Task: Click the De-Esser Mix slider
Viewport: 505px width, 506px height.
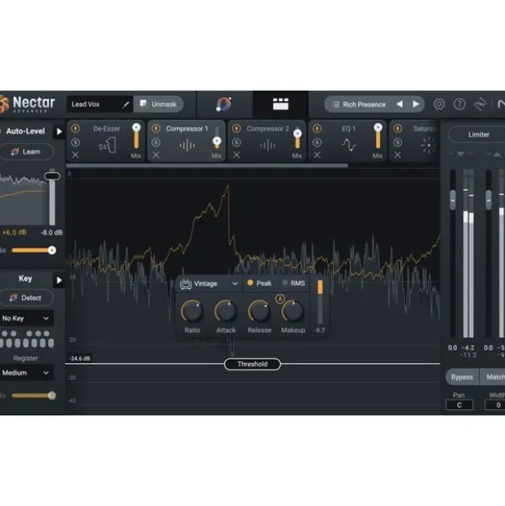Action: pos(136,136)
